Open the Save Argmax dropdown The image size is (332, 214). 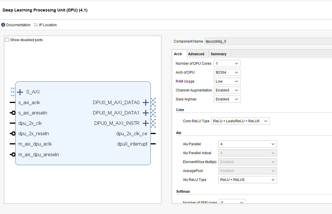pyautogui.click(x=227, y=99)
